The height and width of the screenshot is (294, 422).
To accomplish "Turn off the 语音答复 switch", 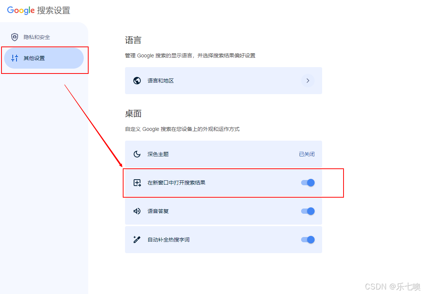I will [x=307, y=211].
